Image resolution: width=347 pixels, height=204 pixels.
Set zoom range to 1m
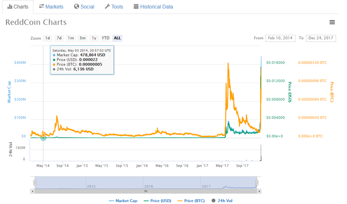[x=71, y=38]
